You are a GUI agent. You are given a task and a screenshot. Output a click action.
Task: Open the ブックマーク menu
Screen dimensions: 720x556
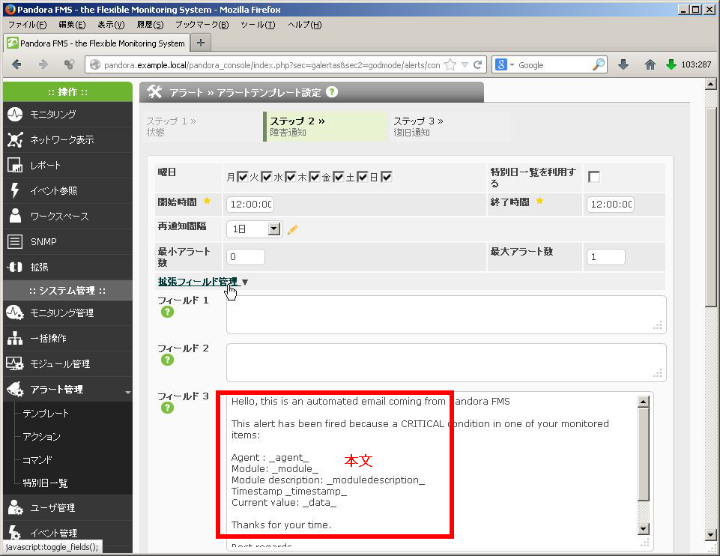[202, 25]
